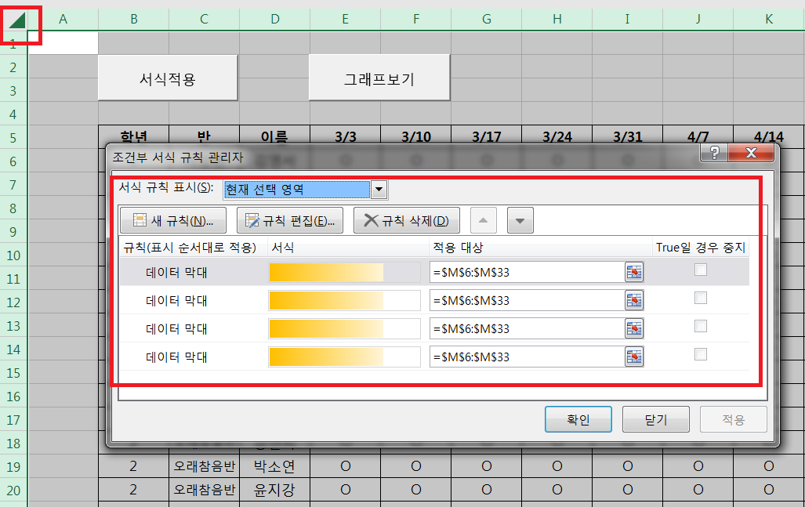
Task: Move rule up with the up arrow
Action: coord(484,221)
